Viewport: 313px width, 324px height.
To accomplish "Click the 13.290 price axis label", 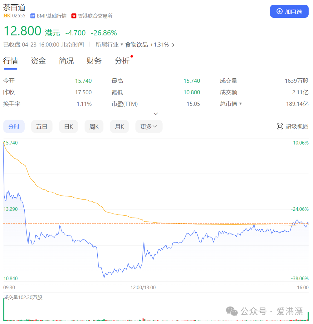I will pos(10,209).
